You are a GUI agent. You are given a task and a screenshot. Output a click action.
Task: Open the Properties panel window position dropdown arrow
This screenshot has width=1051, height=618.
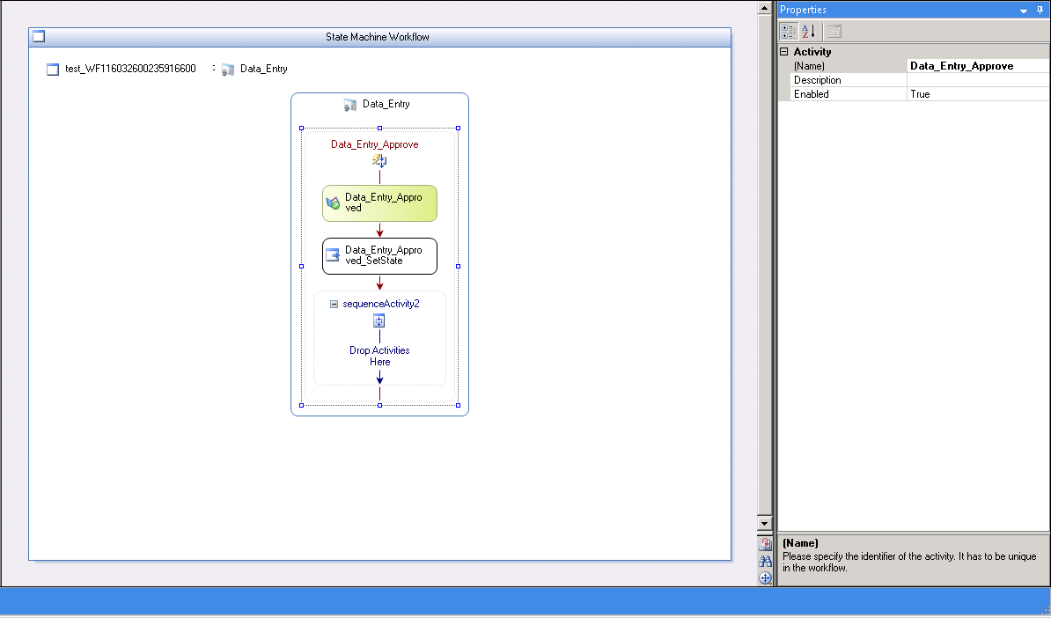click(1024, 11)
